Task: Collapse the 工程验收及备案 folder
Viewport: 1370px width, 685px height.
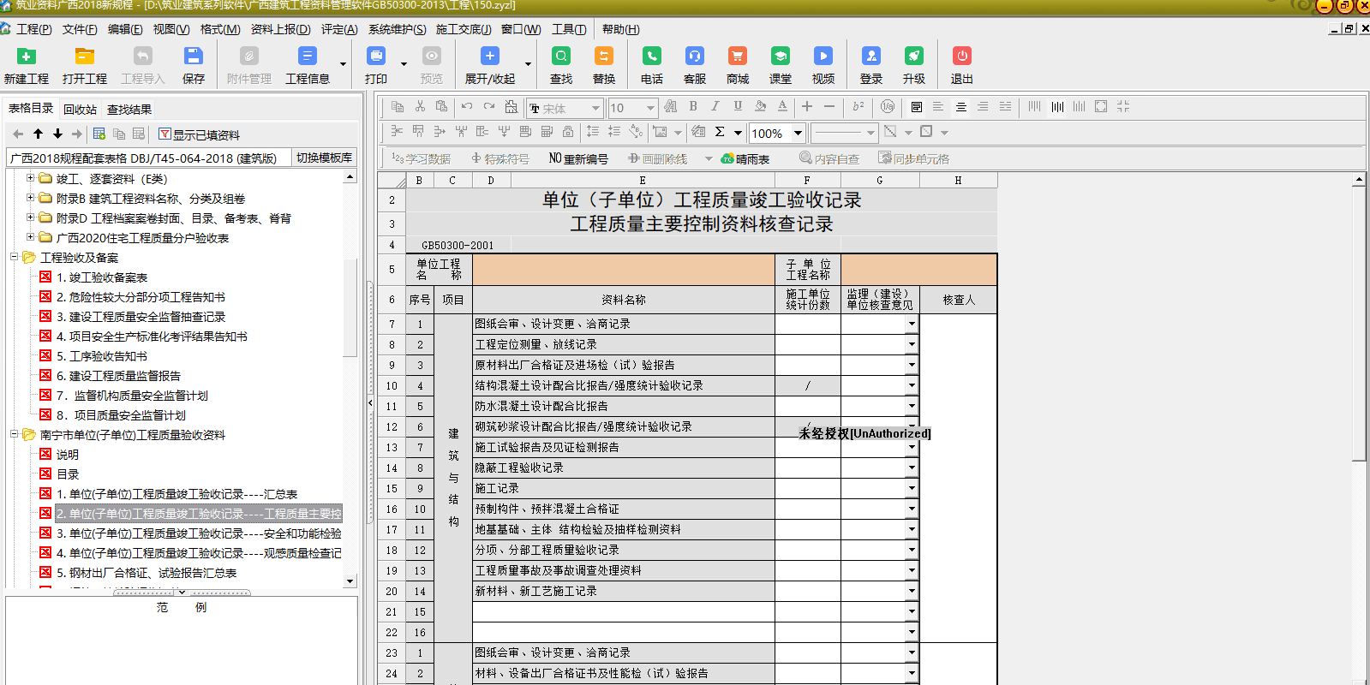Action: (15, 257)
